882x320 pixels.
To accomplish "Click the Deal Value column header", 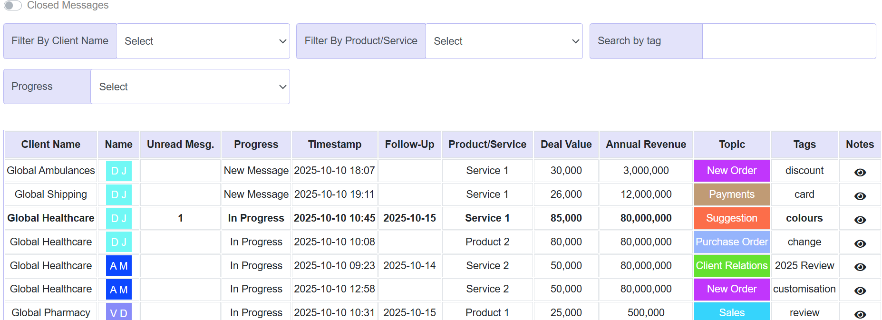I will pos(566,145).
